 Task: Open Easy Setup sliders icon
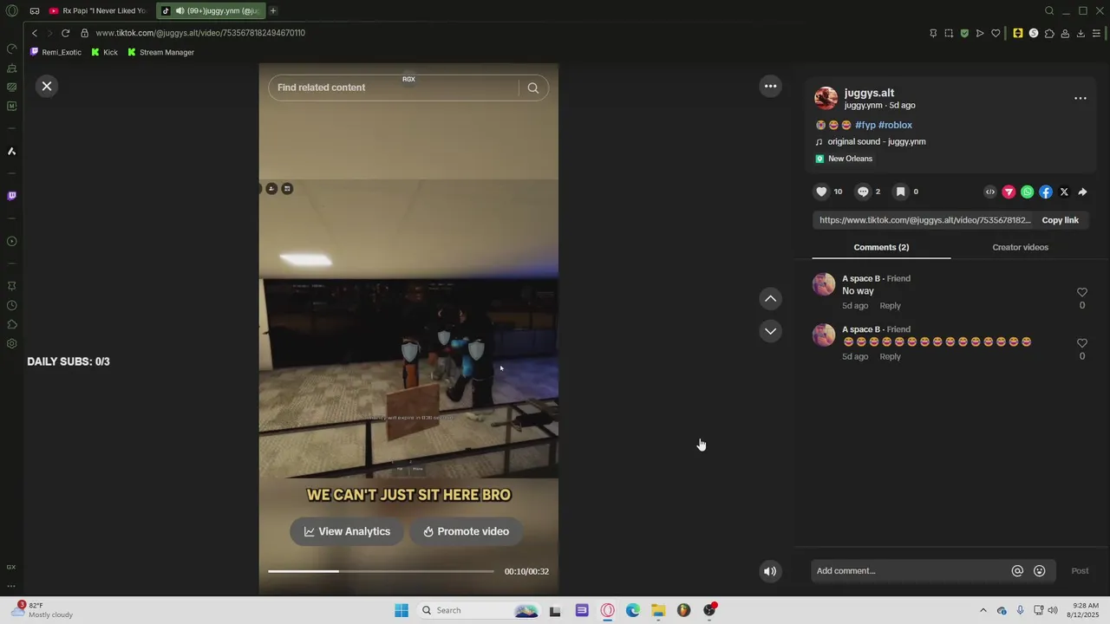pos(1096,33)
